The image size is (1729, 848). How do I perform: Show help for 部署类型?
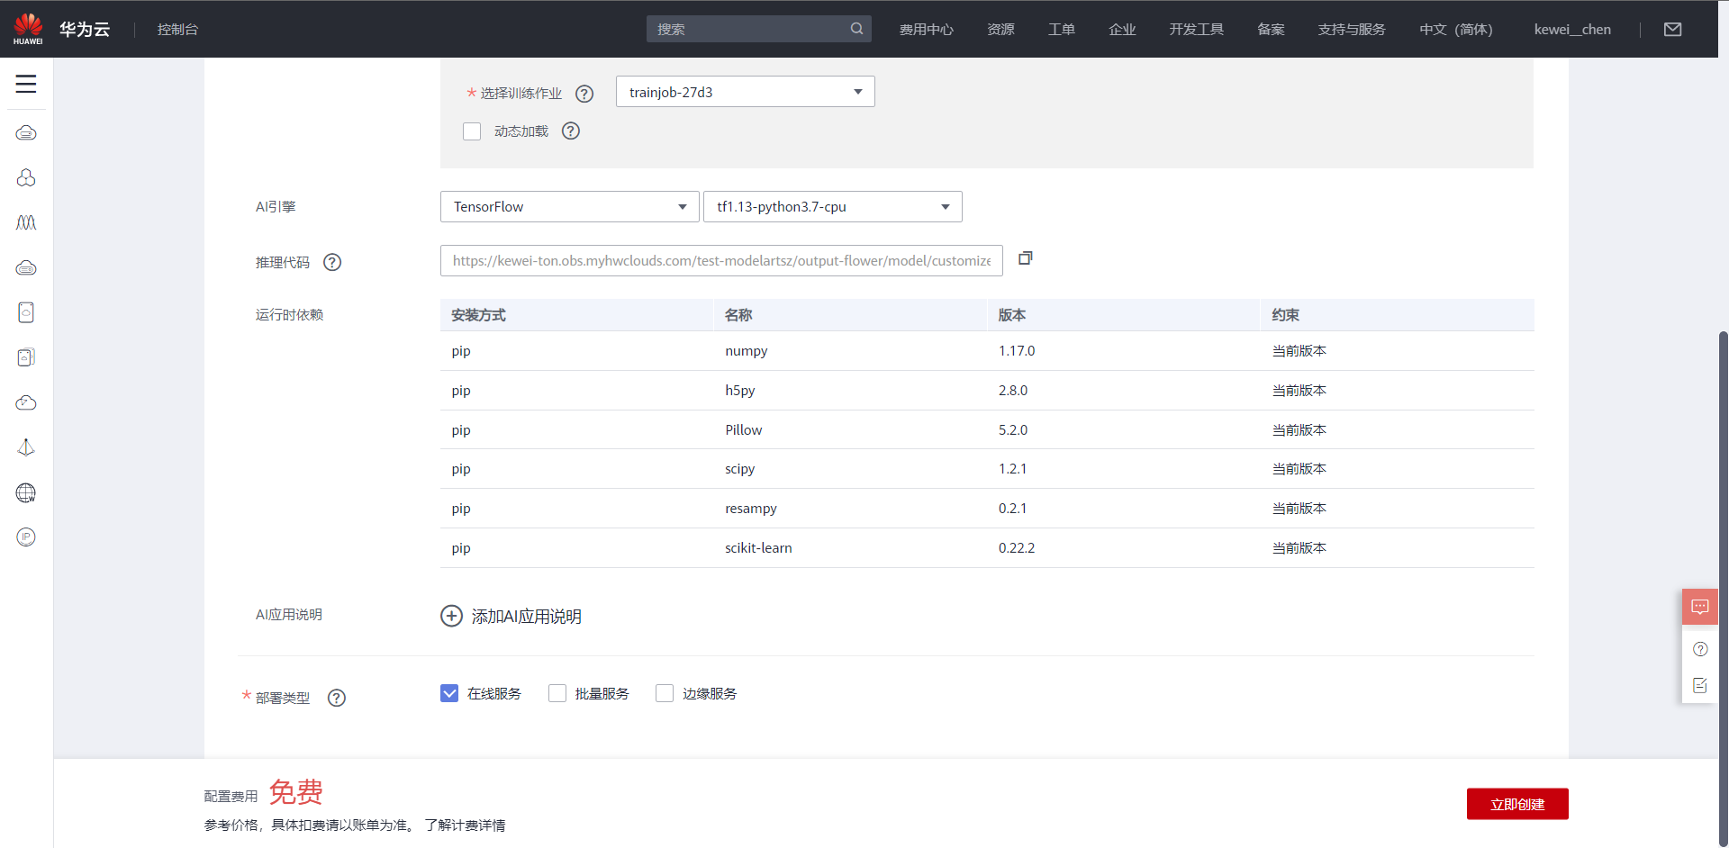pyautogui.click(x=337, y=698)
